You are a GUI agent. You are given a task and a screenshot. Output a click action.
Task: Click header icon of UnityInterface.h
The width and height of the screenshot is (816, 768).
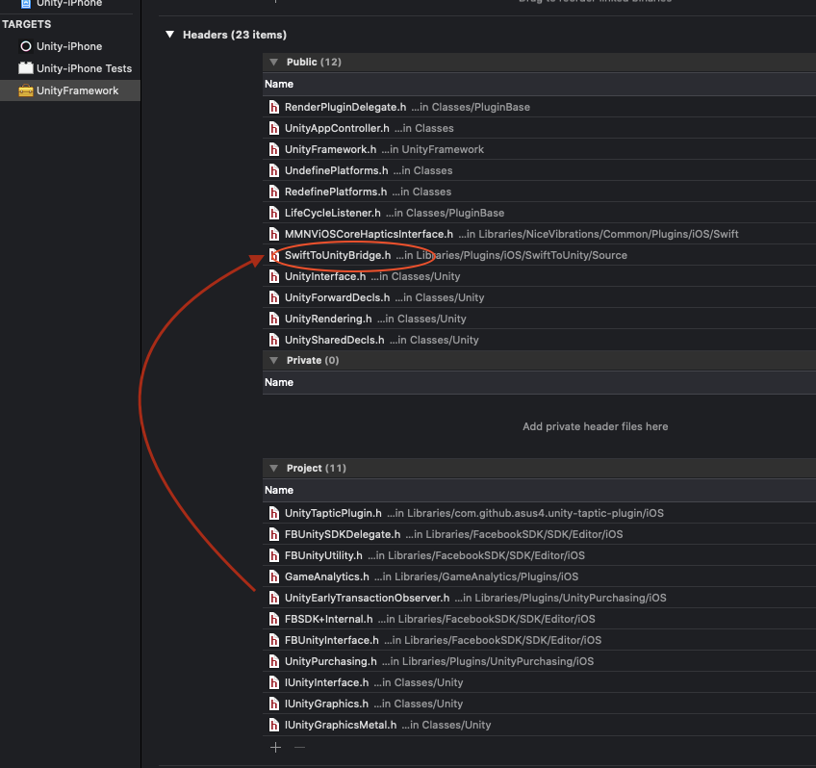click(x=273, y=276)
